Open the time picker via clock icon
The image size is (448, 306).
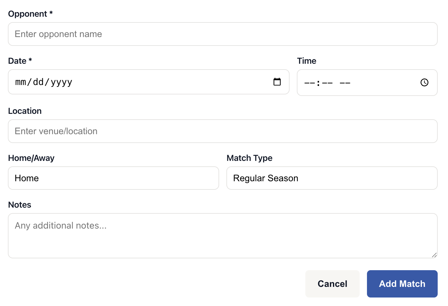coord(424,82)
